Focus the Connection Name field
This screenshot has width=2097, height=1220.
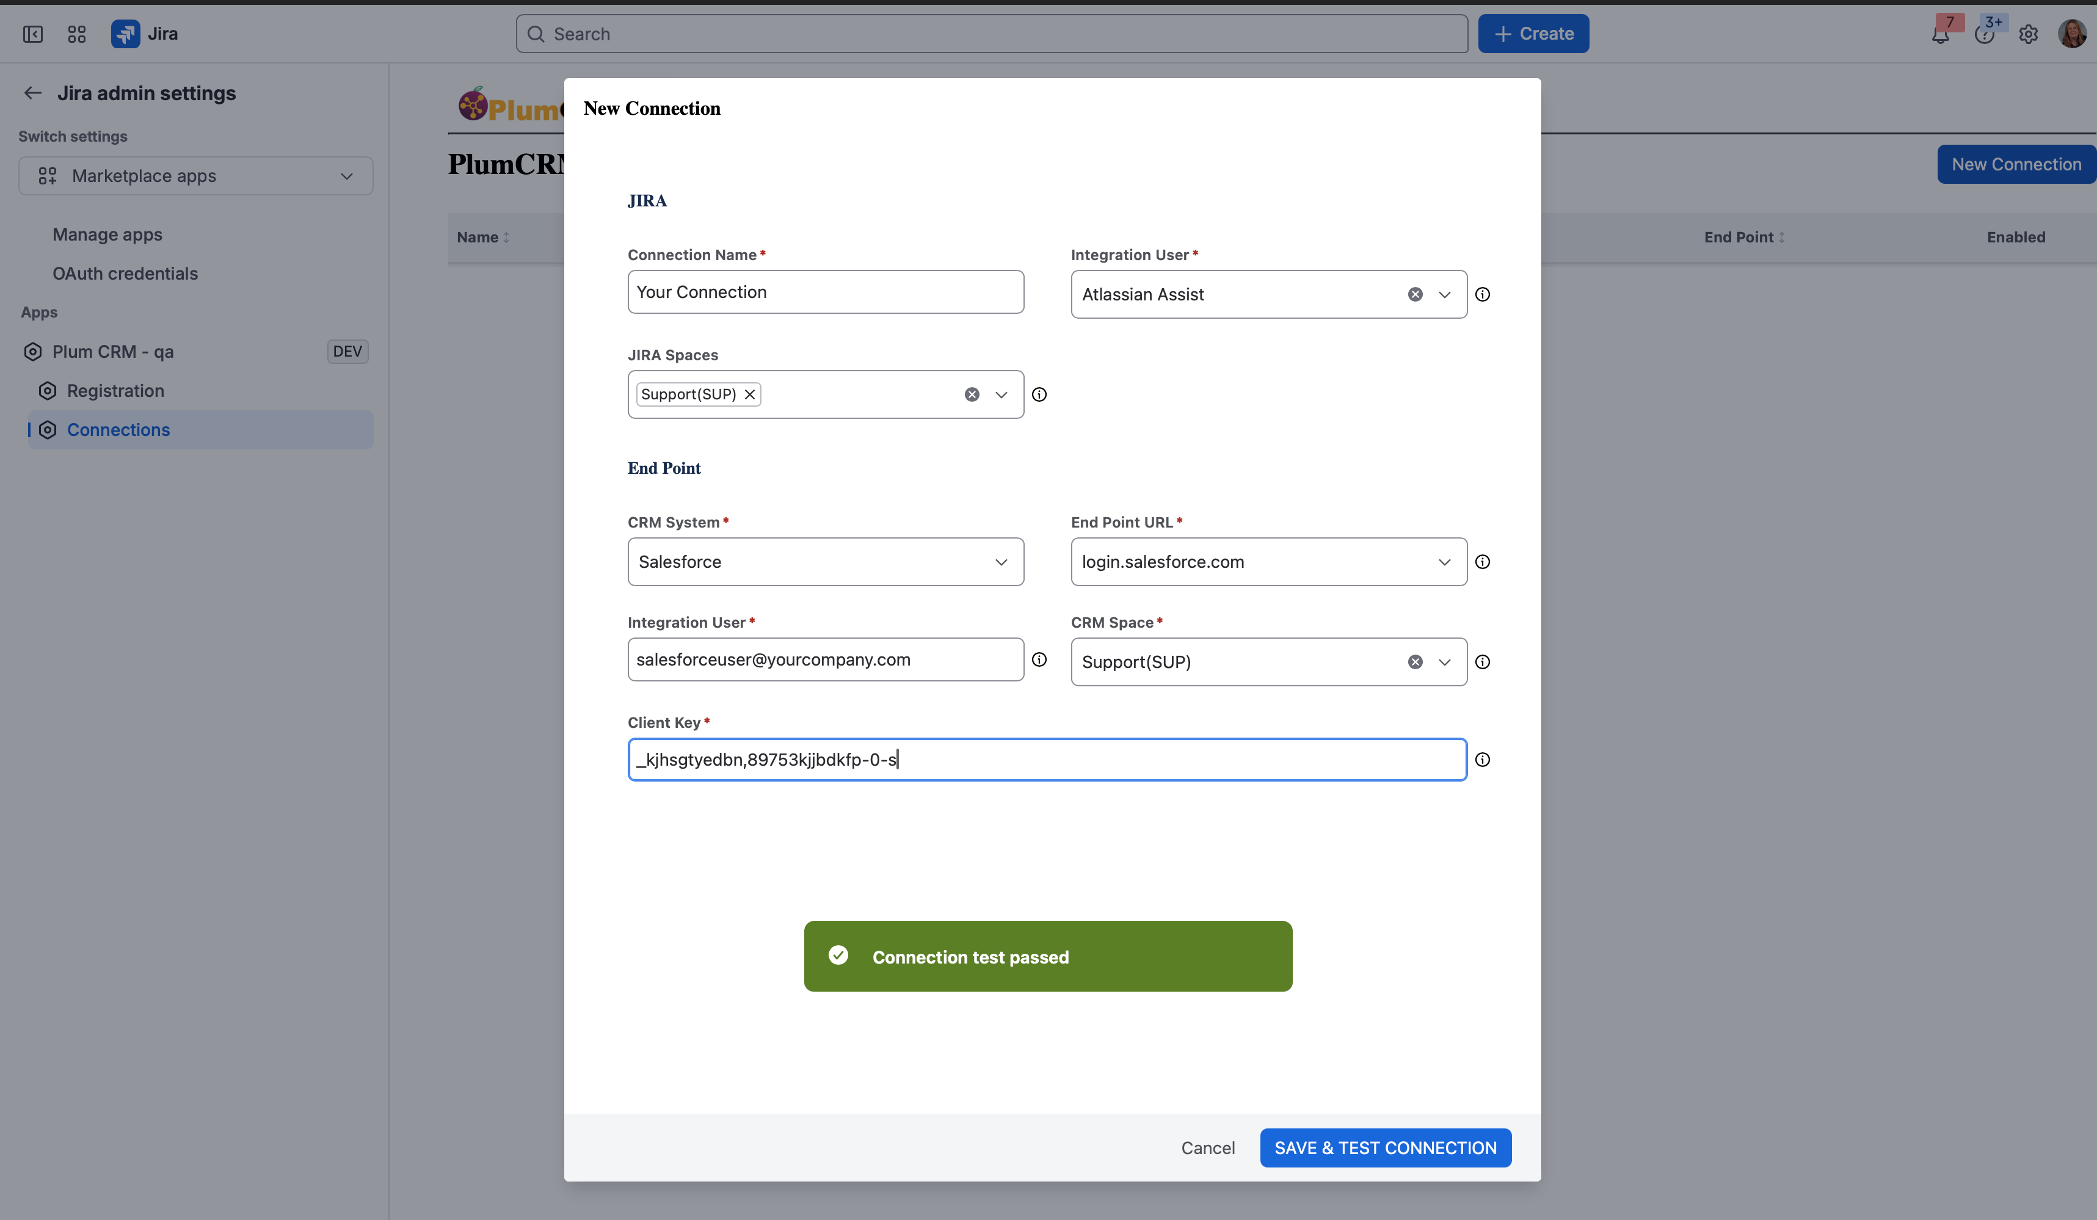pos(826,292)
